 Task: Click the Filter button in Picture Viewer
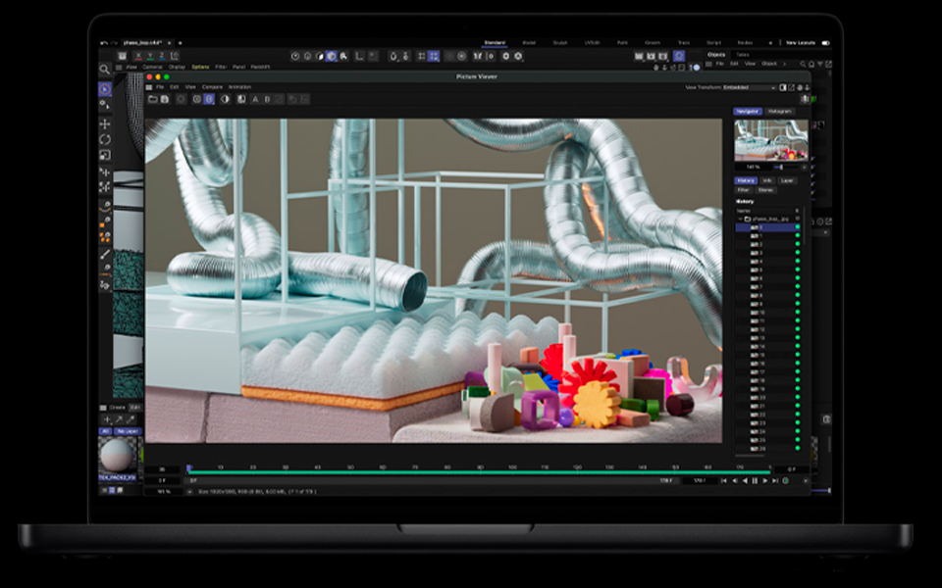[743, 190]
